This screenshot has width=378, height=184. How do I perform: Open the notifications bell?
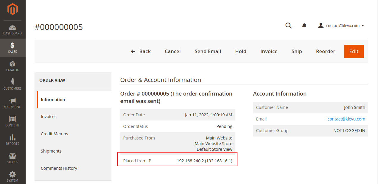tap(304, 26)
